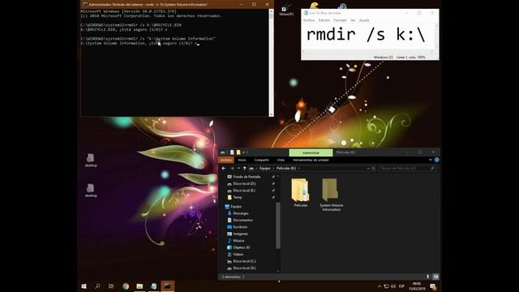Select the System Volume Information folder

[331, 195]
